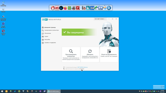Click the ESET NOD32 Antivirus taskbar button
This screenshot has height=93, width=166.
[x=54, y=91]
